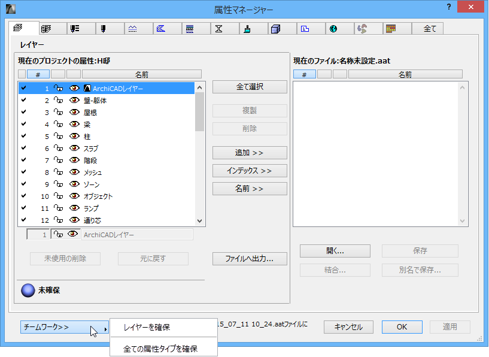489x357 pixels.
Task: Toggle lock icon on スラブ layer
Action: 58,148
